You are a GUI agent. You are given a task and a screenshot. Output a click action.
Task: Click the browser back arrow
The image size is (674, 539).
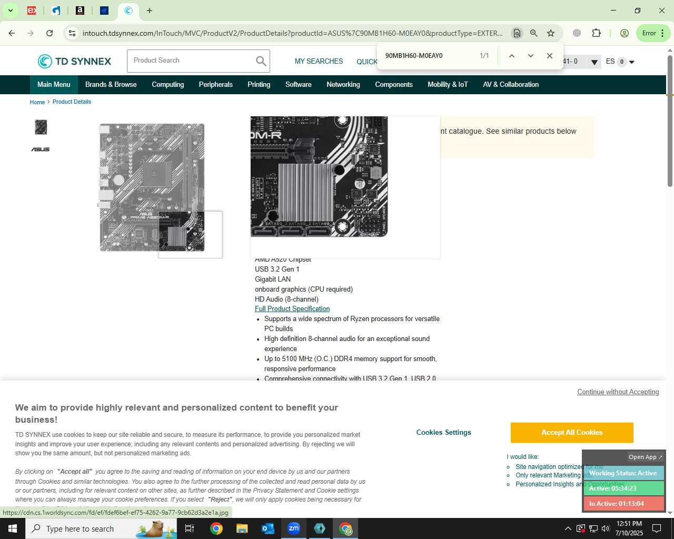tap(12, 33)
